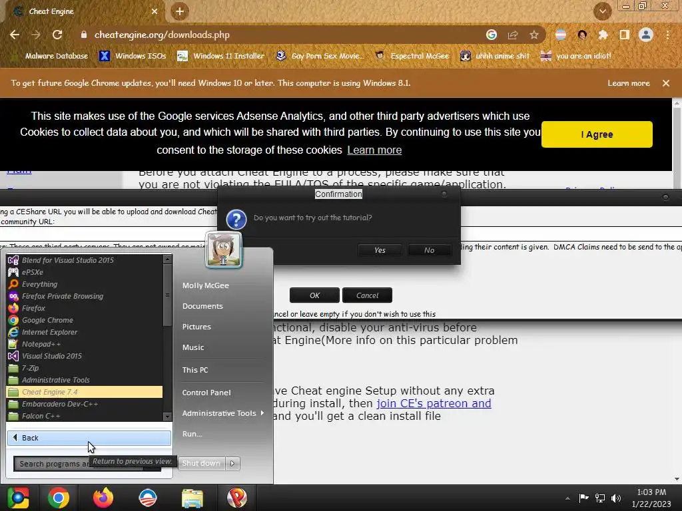
Task: Toggle the Chrome side panel icon
Action: (x=625, y=35)
